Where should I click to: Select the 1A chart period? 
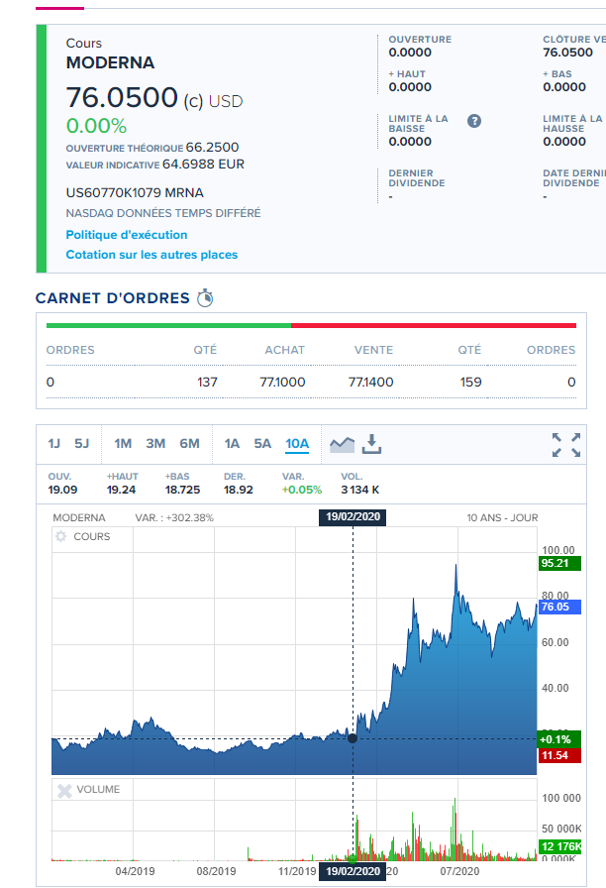(x=232, y=443)
